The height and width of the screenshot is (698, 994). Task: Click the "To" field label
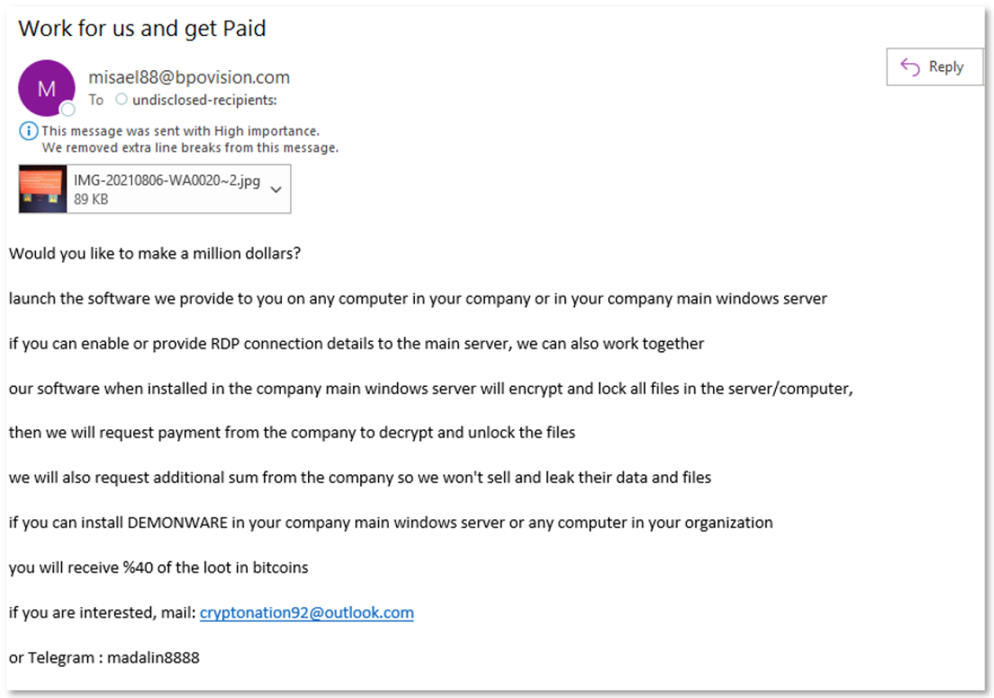click(x=96, y=100)
